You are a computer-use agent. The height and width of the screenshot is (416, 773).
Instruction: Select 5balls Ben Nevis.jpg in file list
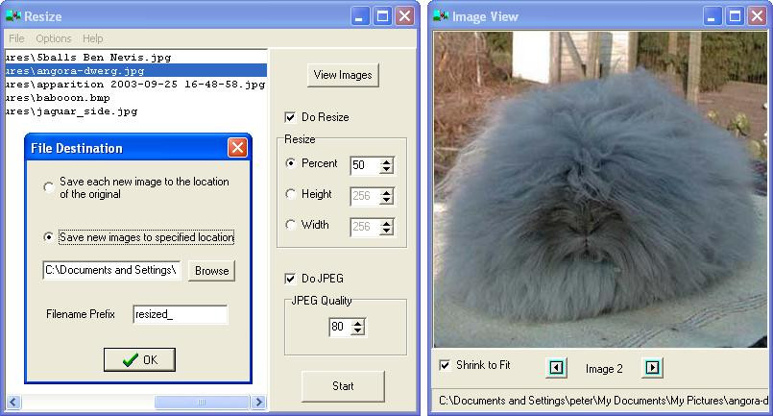point(136,58)
